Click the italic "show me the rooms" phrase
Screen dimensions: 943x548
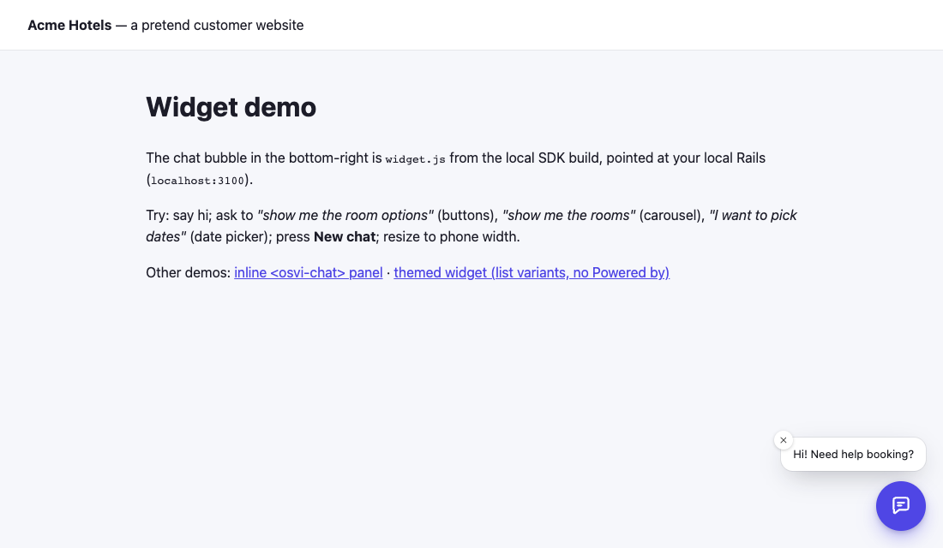point(568,215)
